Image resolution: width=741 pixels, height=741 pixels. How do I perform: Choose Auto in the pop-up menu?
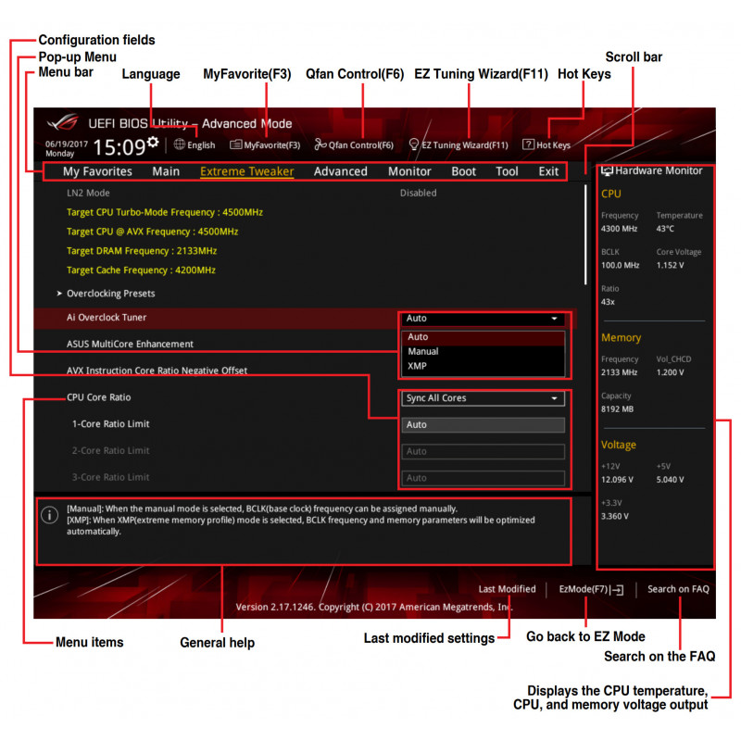483,337
